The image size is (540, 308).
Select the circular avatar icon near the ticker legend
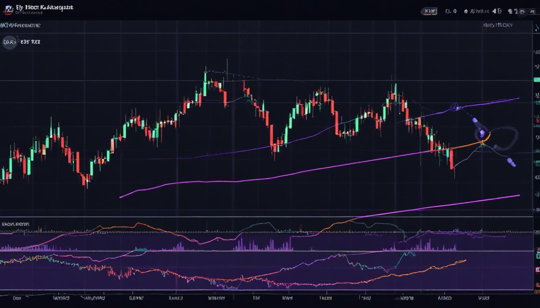pos(9,42)
